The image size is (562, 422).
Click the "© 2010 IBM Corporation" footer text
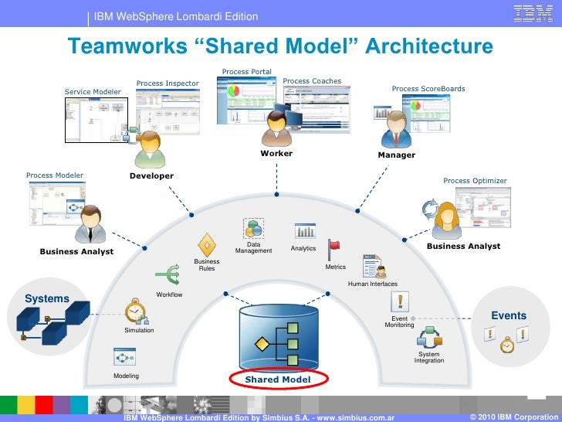[514, 417]
